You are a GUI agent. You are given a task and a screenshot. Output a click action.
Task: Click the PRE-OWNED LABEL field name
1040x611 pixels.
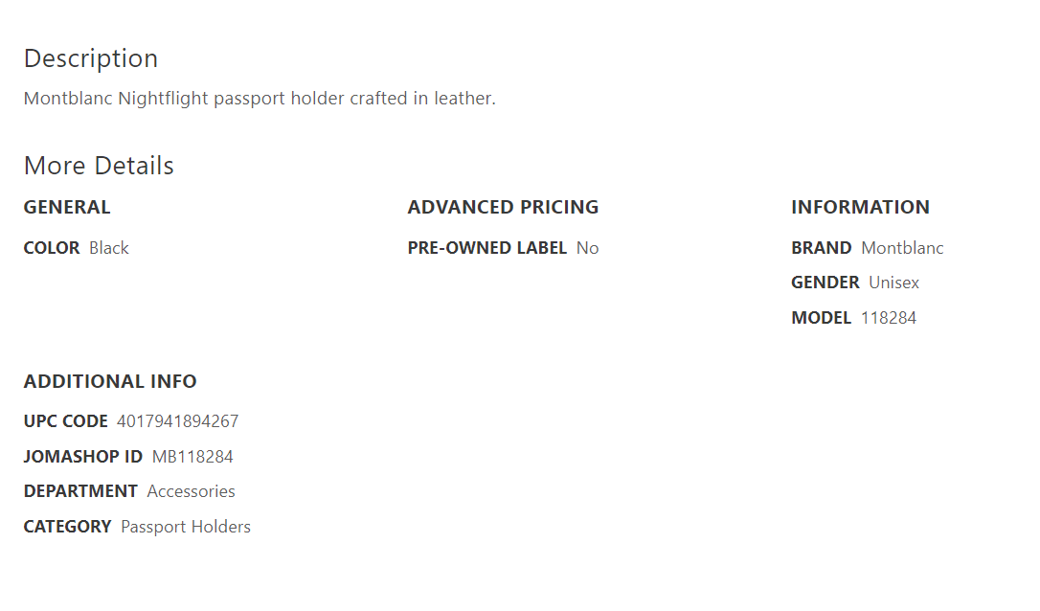487,248
